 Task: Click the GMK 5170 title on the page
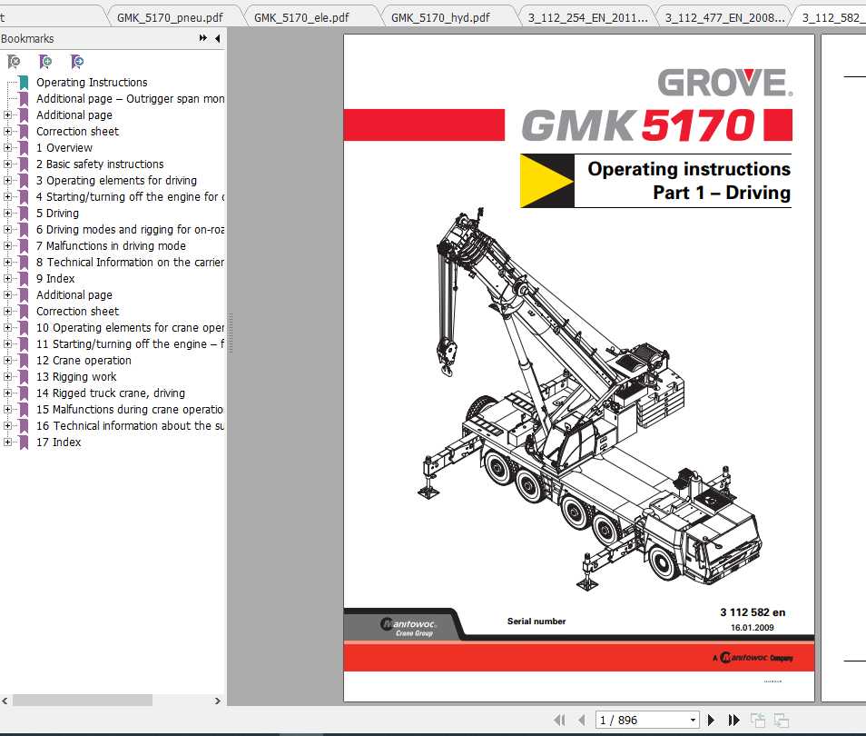point(638,125)
